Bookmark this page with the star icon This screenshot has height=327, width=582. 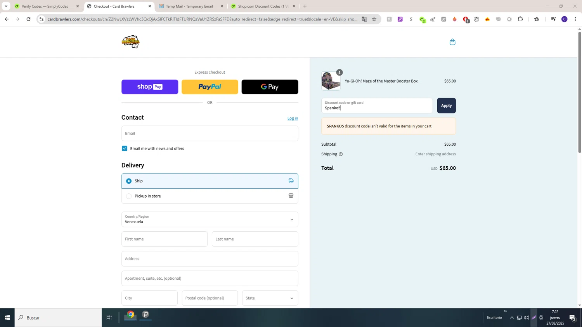[x=374, y=19]
